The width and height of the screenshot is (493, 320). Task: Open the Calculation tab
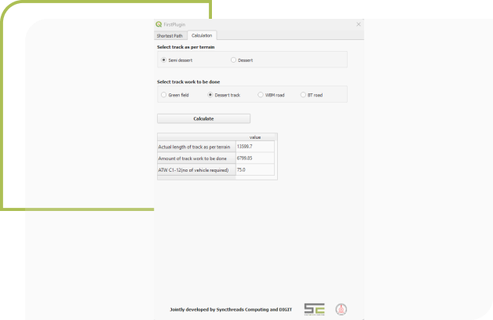(202, 35)
